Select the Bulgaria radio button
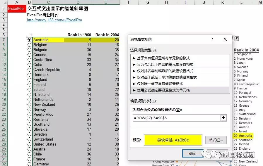263x166 pixels. click(x=29, y=50)
